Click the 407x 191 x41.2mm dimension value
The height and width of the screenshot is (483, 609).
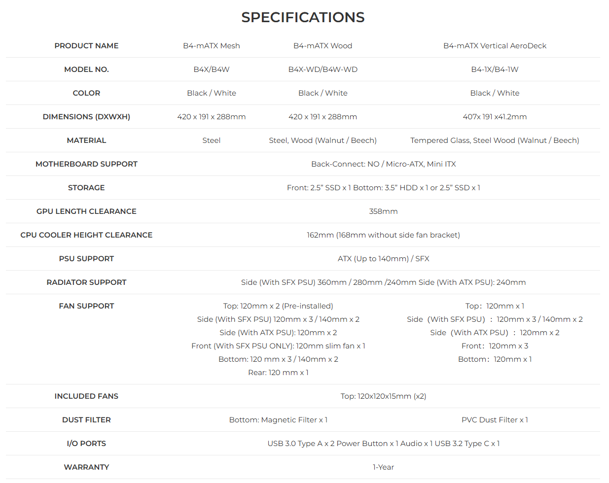point(495,117)
